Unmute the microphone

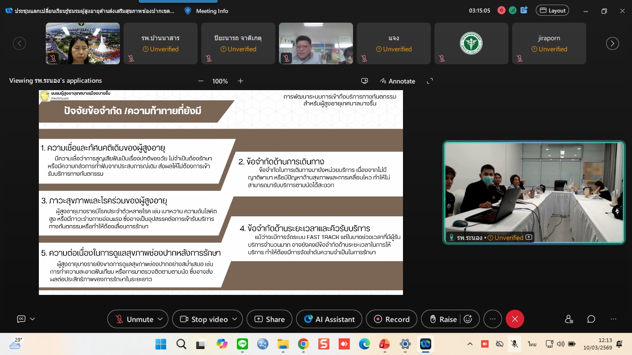click(134, 319)
